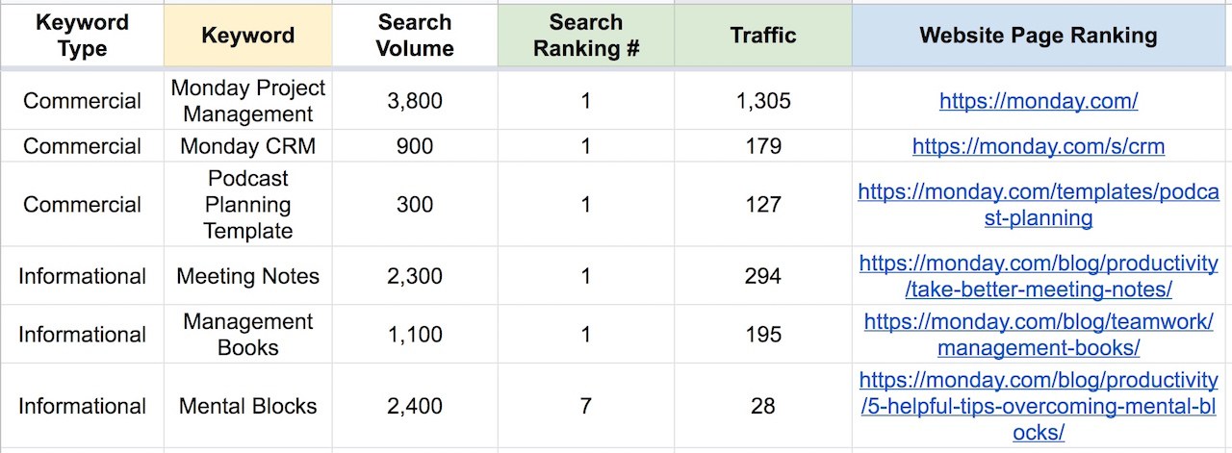
Task: Open the management-books blog link
Action: [x=1039, y=335]
